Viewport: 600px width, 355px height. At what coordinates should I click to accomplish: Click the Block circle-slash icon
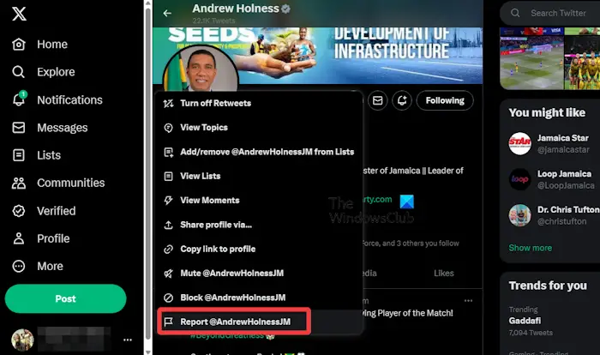(x=168, y=298)
